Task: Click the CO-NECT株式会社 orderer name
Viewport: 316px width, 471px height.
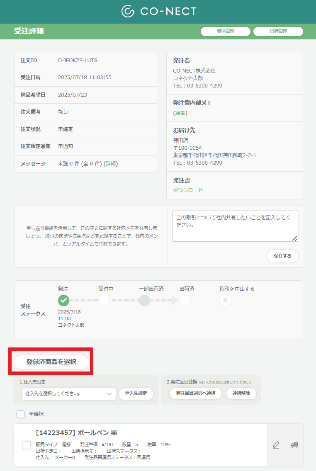Action: [x=194, y=71]
